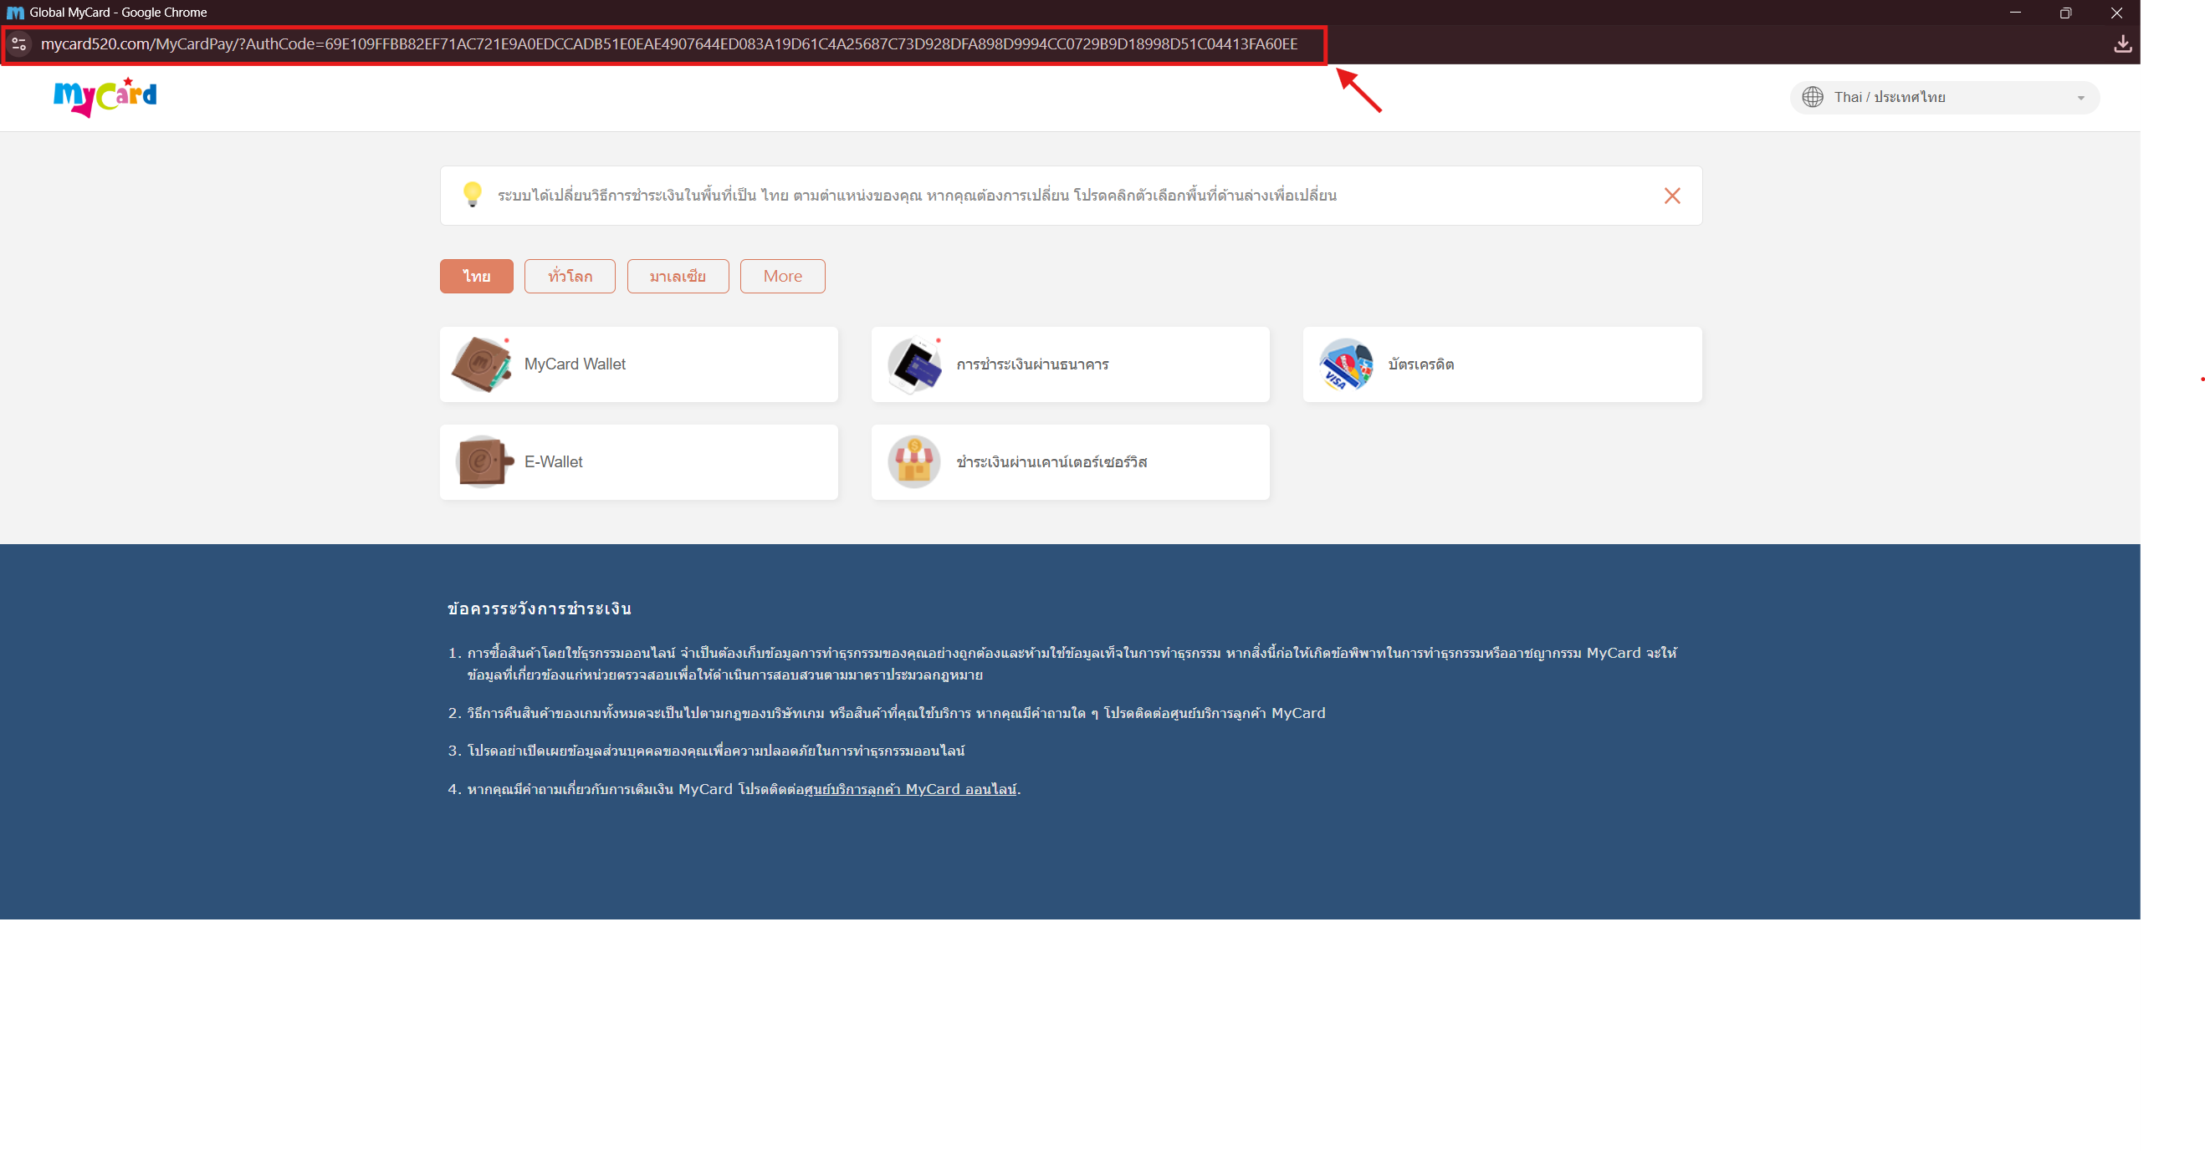Restore down the Chrome window
This screenshot has height=1151, width=2205.
tap(2065, 13)
